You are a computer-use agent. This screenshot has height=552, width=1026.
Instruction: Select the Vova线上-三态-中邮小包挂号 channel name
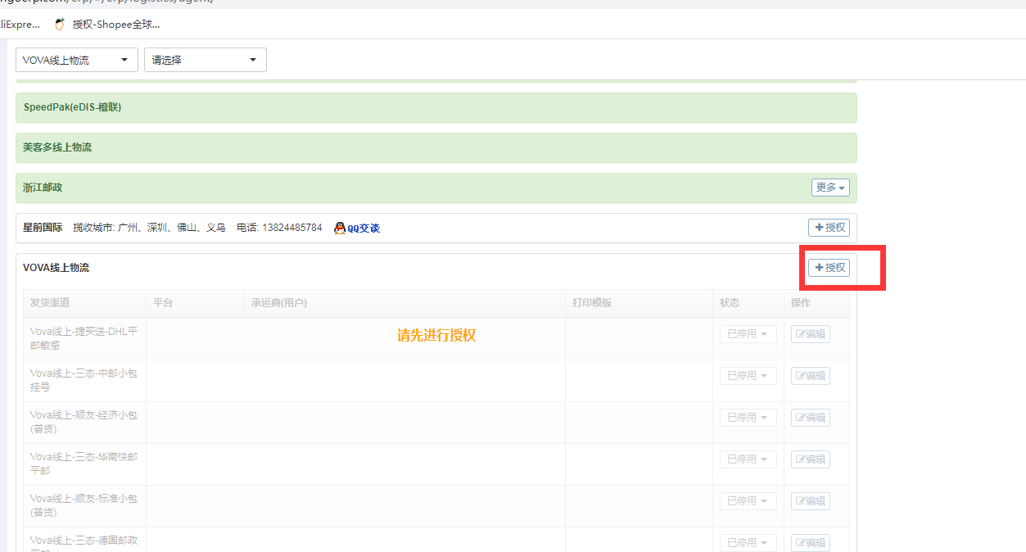click(84, 380)
